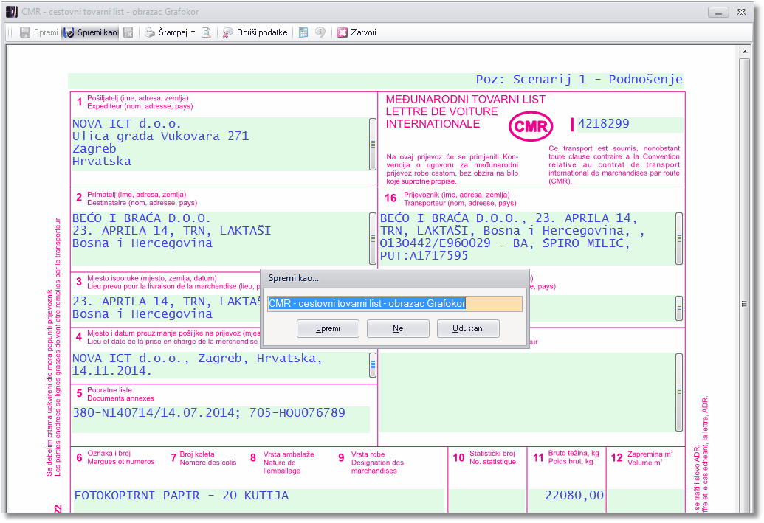
Task: Minimize the CMR window
Action: pyautogui.click(x=718, y=13)
